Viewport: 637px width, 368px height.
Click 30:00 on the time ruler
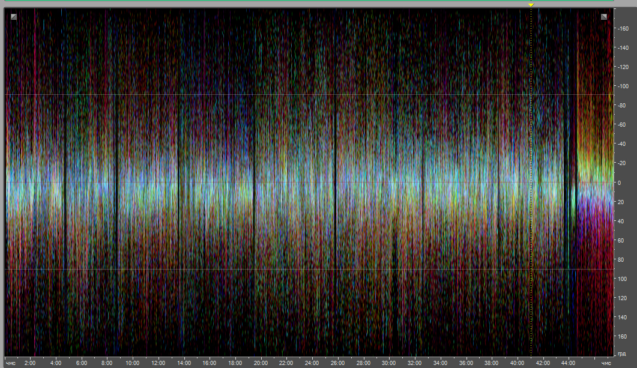[389, 363]
